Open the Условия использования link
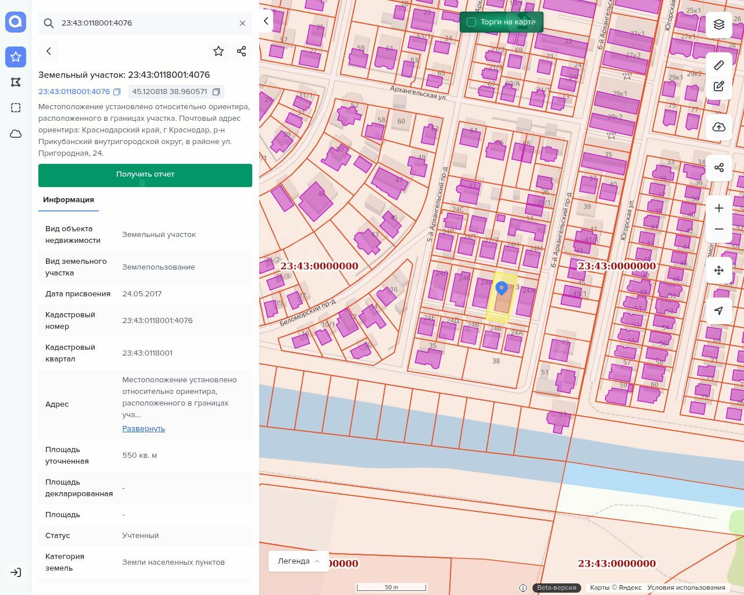The height and width of the screenshot is (595, 744). coord(686,587)
